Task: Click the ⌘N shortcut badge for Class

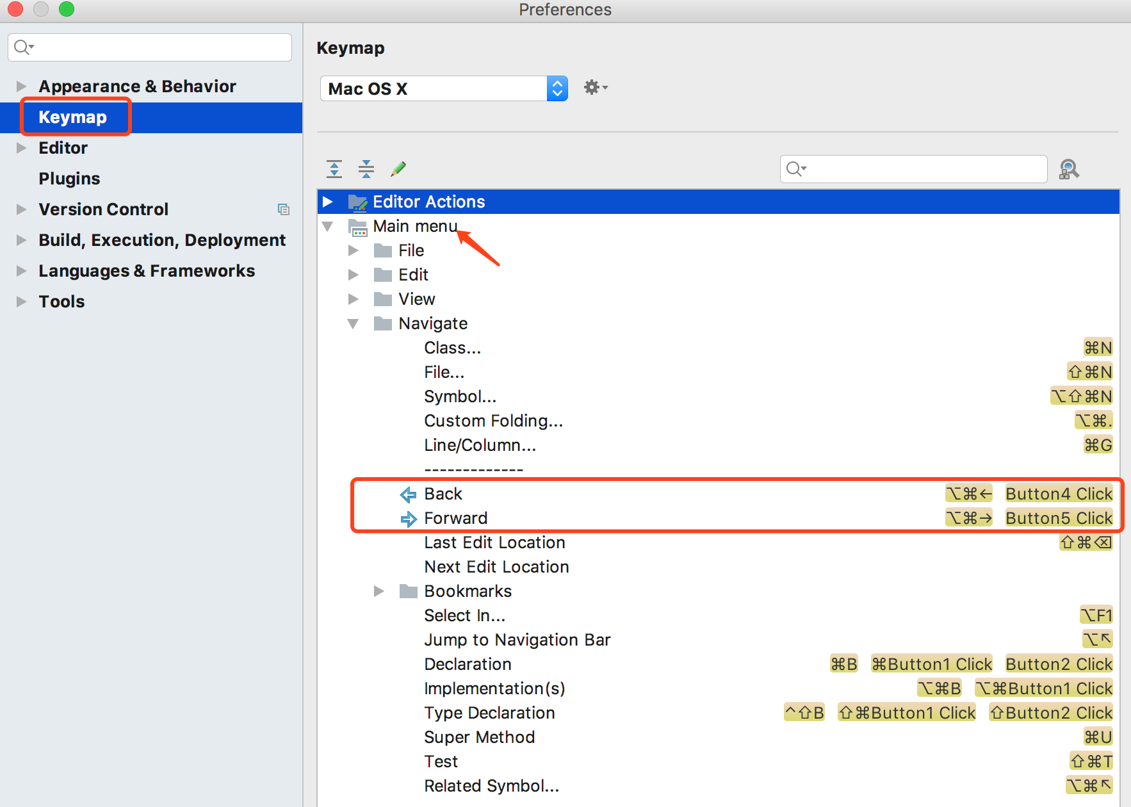Action: pyautogui.click(x=1097, y=347)
